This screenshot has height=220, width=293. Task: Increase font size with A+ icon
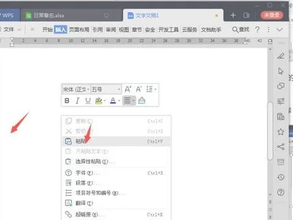[128, 89]
